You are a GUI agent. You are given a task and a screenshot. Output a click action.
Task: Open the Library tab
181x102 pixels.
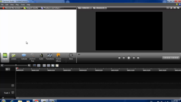click(14, 57)
